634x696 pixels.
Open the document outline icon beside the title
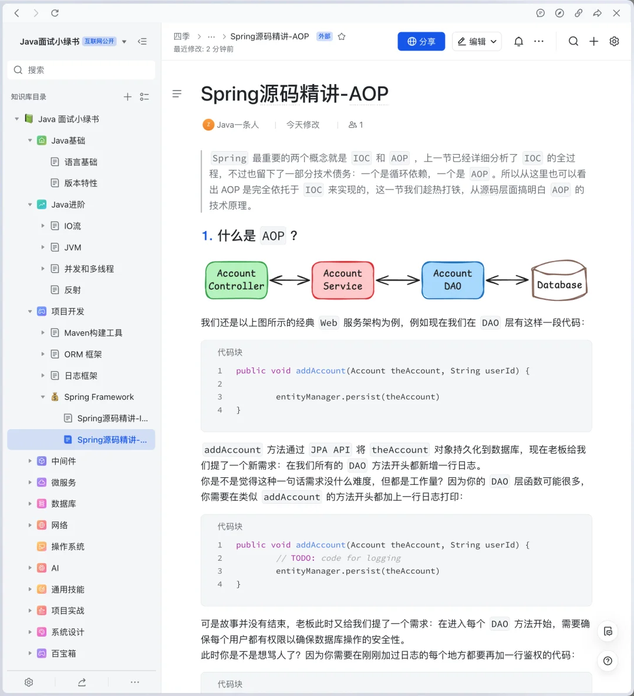click(x=177, y=94)
